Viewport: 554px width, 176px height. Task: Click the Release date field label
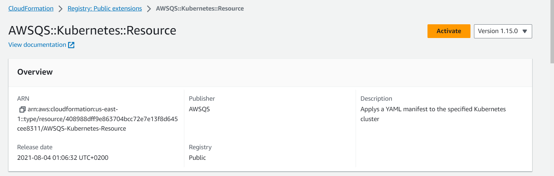tap(35, 147)
